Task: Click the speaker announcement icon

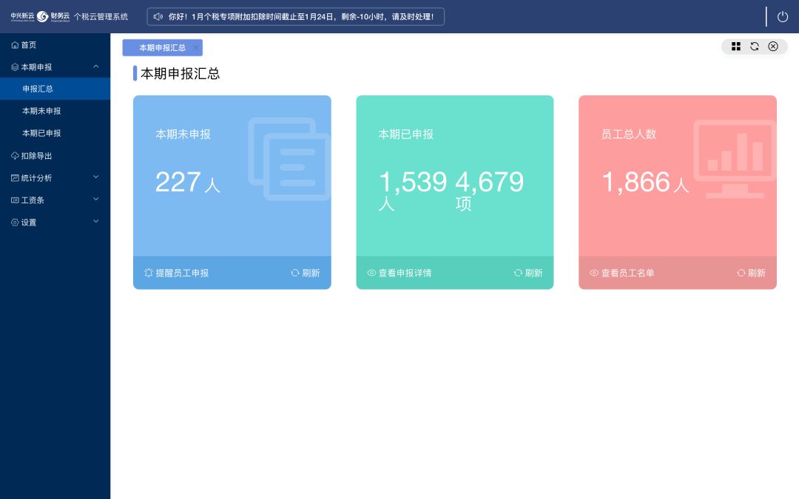Action: click(158, 17)
